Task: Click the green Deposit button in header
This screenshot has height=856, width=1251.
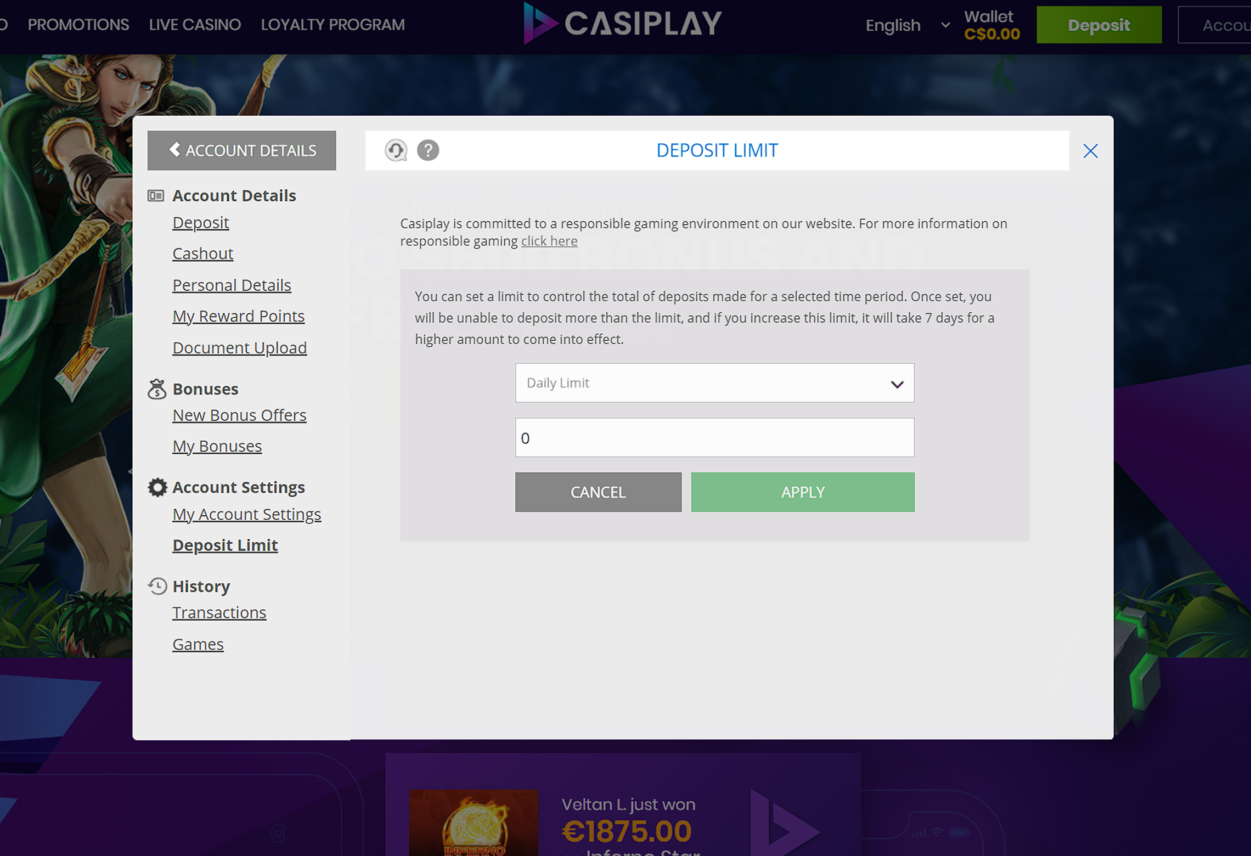Action: pyautogui.click(x=1099, y=25)
